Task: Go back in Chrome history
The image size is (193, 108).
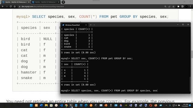Action: click(3, 6)
